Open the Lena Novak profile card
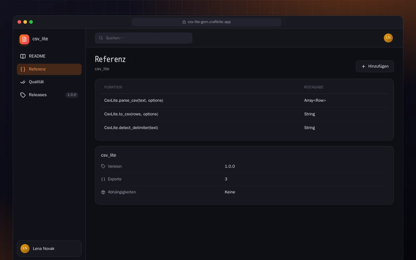 click(x=49, y=249)
